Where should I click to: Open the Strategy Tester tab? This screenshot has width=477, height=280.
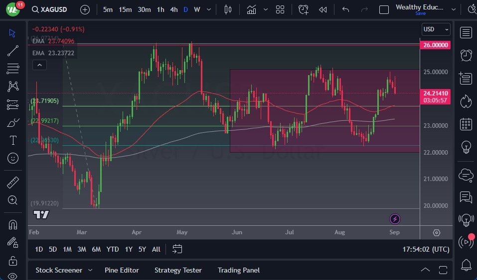[178, 270]
